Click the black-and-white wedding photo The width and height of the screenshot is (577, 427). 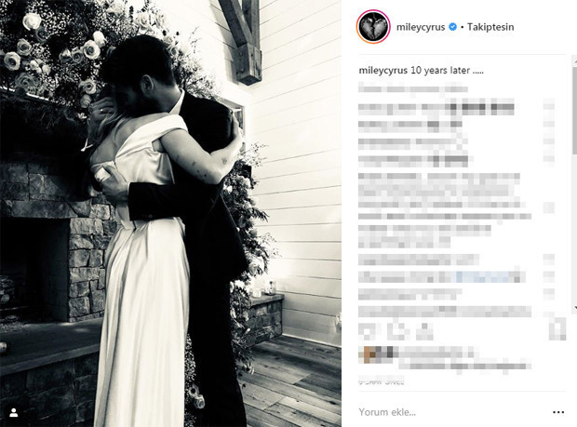point(170,213)
